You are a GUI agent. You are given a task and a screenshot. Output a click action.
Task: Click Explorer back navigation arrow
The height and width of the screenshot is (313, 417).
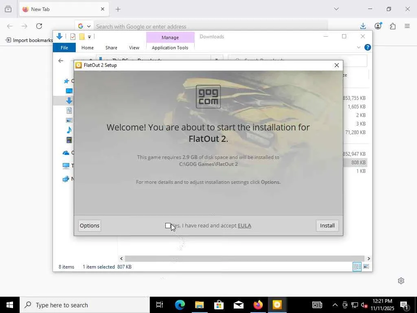click(61, 61)
